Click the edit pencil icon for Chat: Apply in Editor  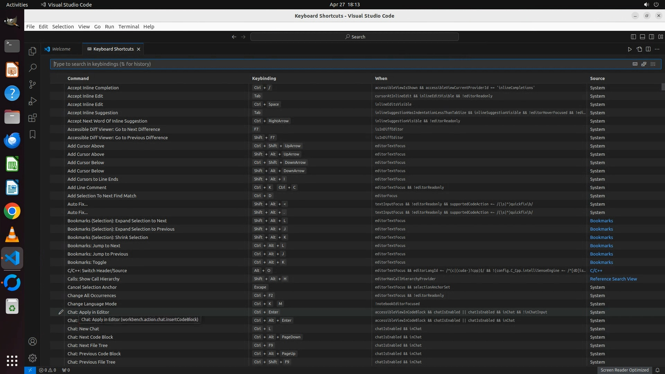point(61,312)
